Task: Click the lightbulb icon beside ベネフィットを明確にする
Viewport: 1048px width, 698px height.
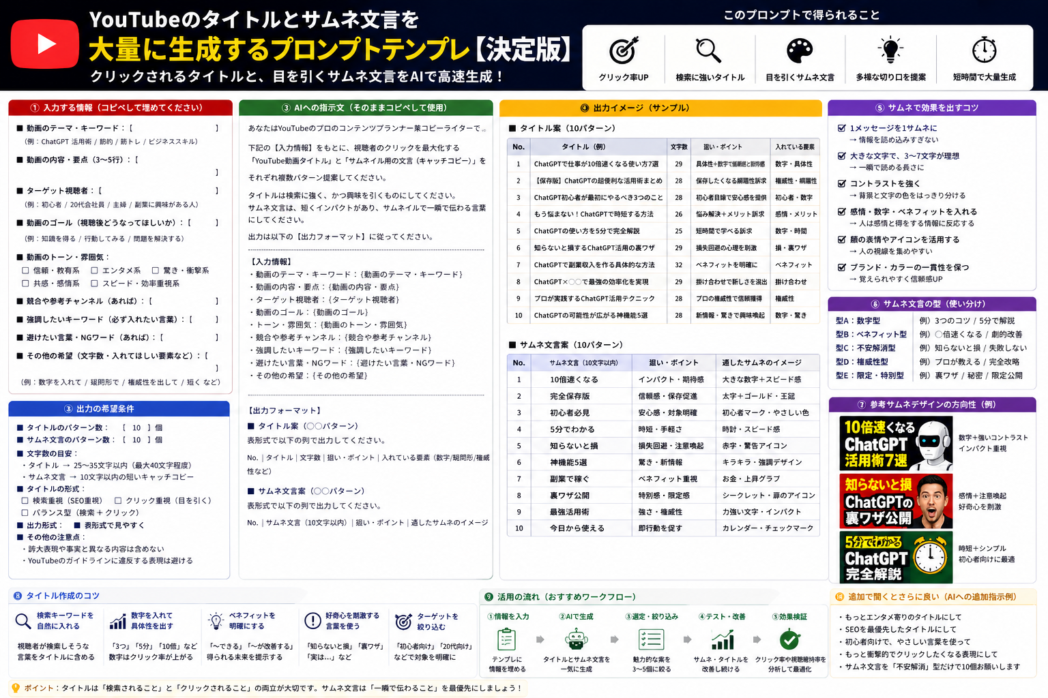Action: 216,620
